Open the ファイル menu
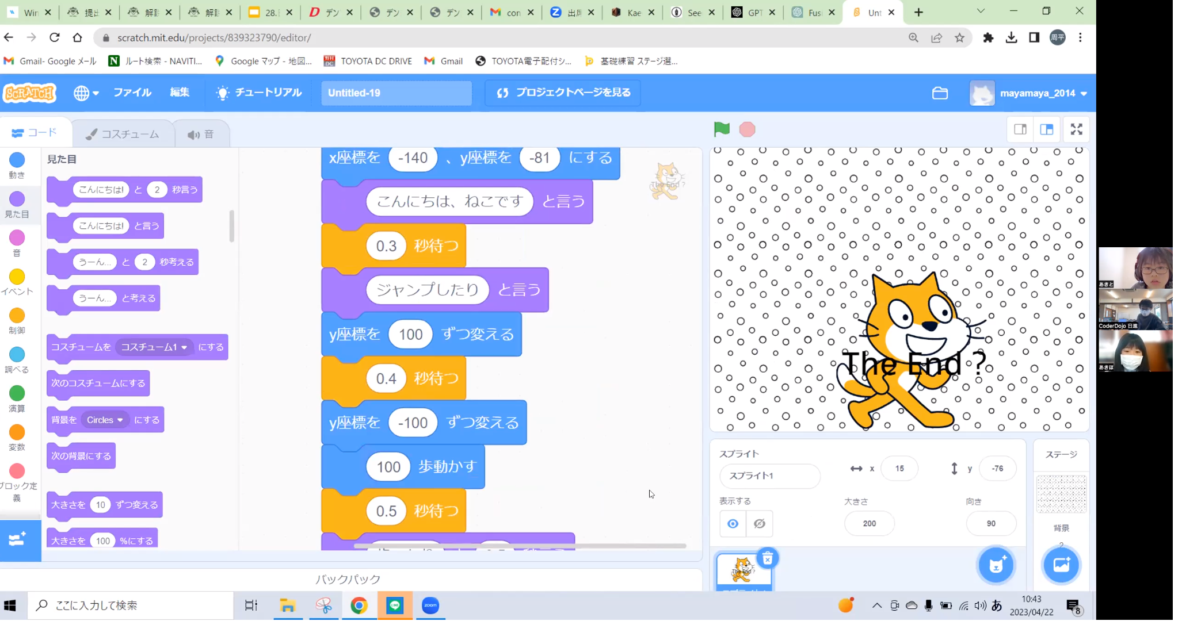 pos(132,93)
